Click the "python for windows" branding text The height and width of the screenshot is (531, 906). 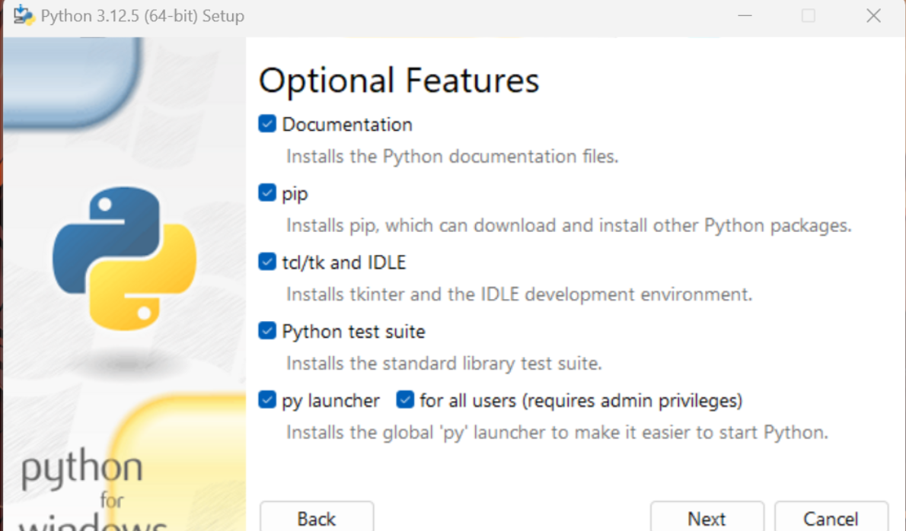point(82,487)
